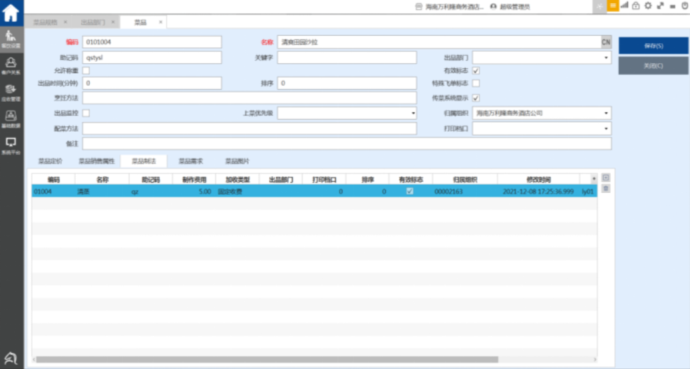Screen dimensions: 690x369
Task: Click the 配菜方法 input field
Action: tap(250, 128)
